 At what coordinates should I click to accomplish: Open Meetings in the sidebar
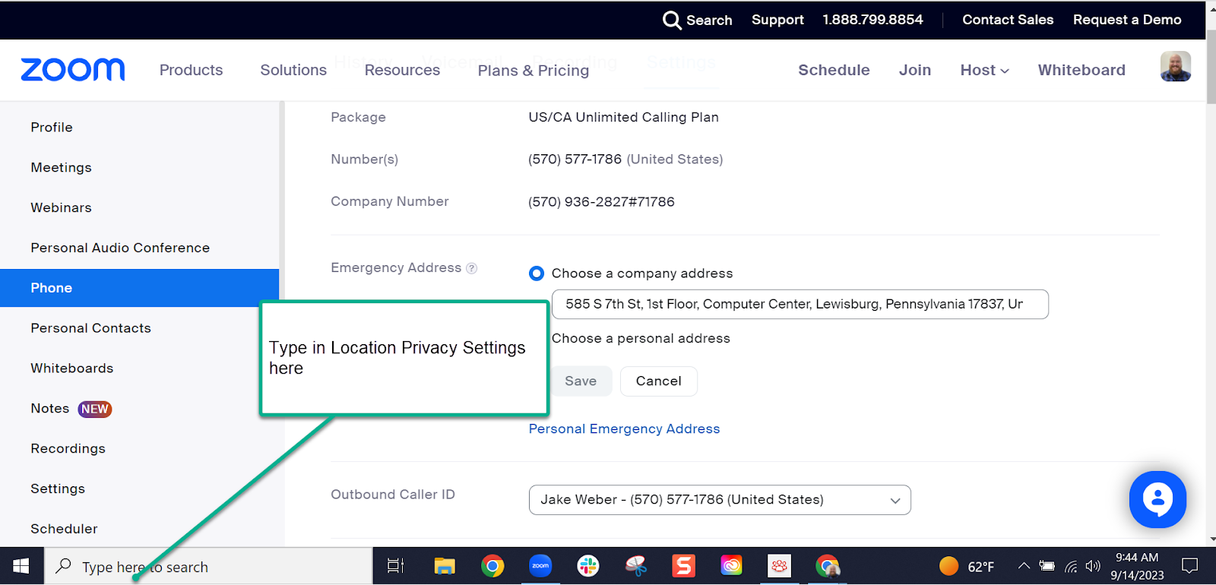[x=61, y=168]
